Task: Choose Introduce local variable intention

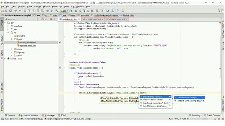Action: pos(155,100)
